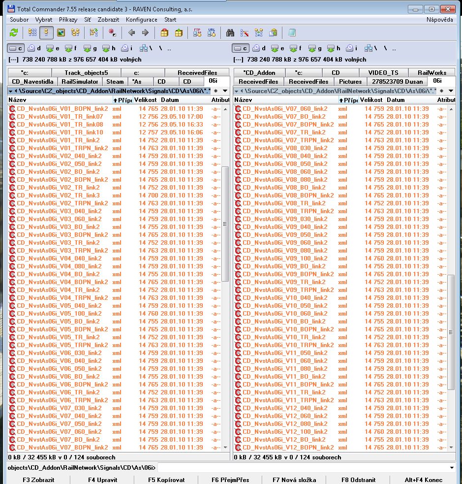Open Network Neighborhood icon in the left panel
Image resolution: width=462 pixels, height=484 pixels.
click(x=146, y=48)
